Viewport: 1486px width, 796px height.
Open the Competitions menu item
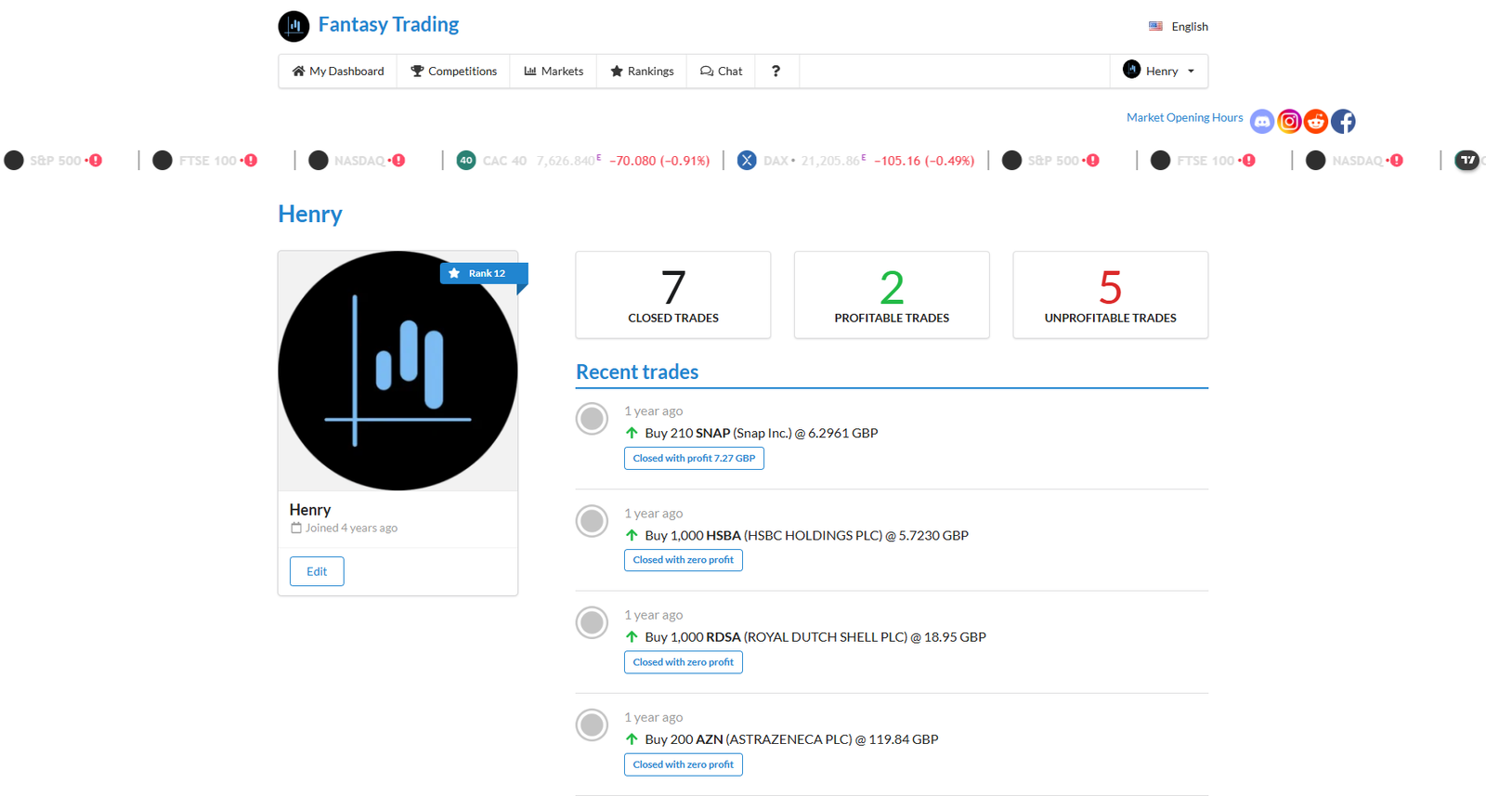(453, 72)
